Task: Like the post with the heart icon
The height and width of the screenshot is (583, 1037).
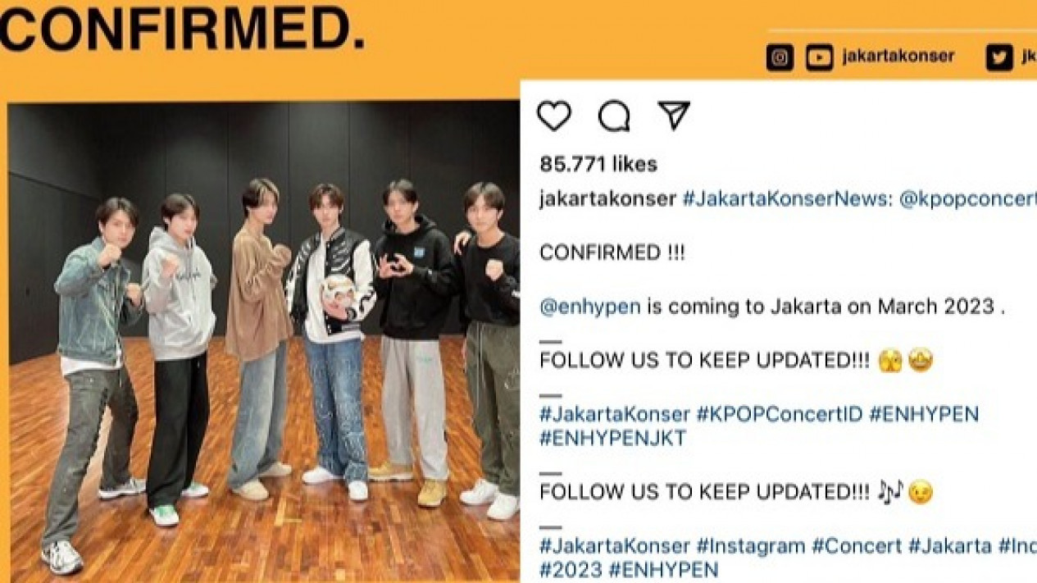Action: (x=554, y=116)
